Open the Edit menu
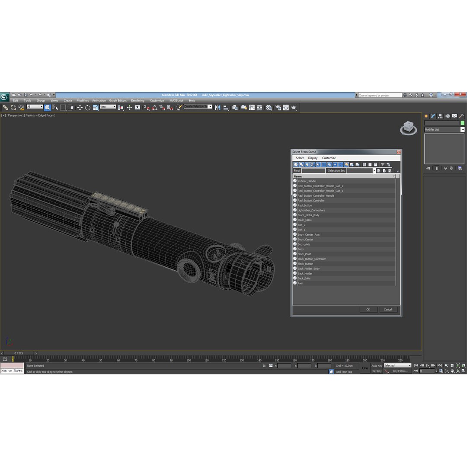This screenshot has height=467, width=467. [16, 101]
